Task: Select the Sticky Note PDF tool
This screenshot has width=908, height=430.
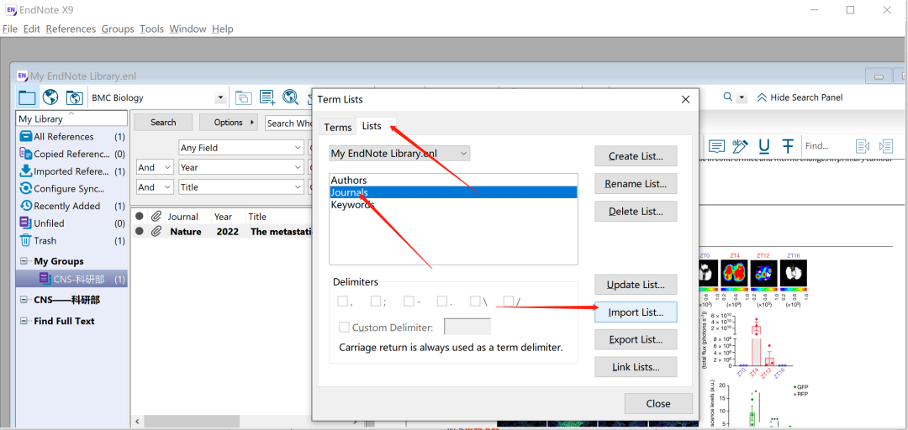Action: click(717, 145)
